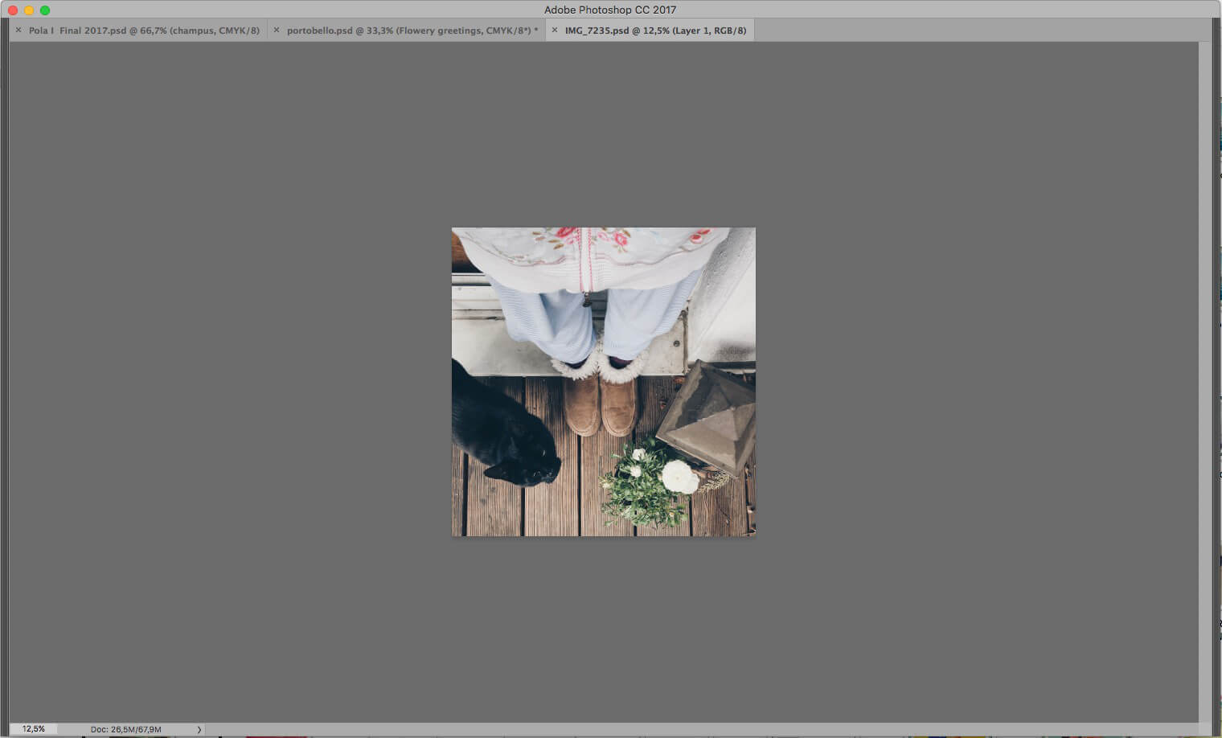Close the Pola I Final 2017.psd tab
The image size is (1222, 738).
[18, 31]
